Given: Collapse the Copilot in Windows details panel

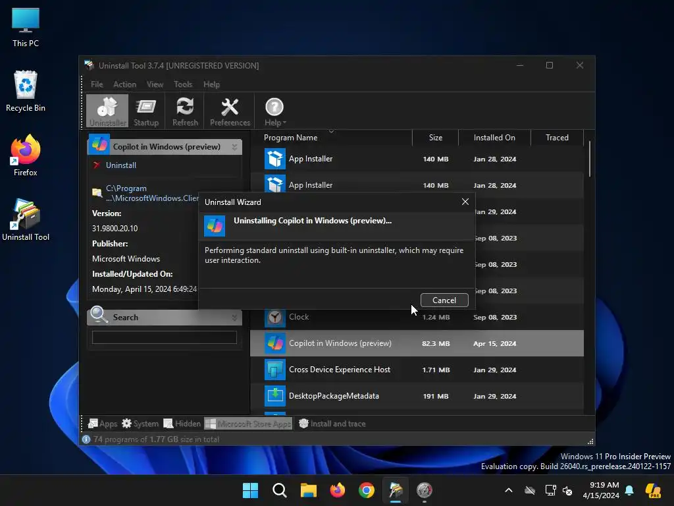Looking at the screenshot, I should tap(234, 147).
